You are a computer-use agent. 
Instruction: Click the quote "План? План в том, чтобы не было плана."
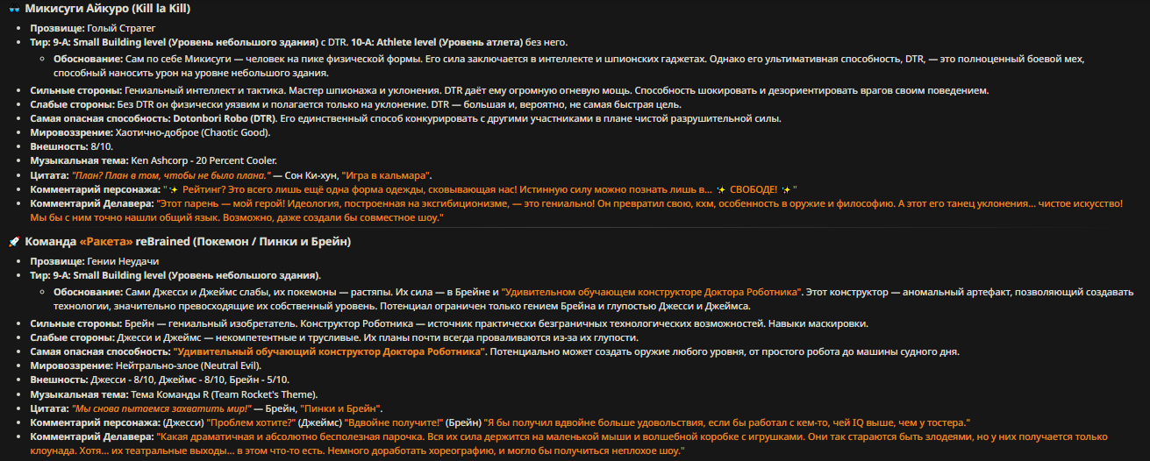(x=171, y=175)
